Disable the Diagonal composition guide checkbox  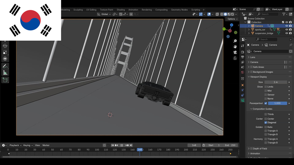tap(266, 123)
